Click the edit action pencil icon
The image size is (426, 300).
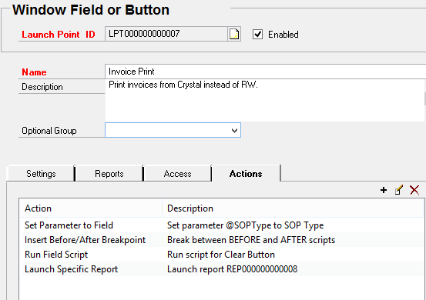click(x=399, y=190)
